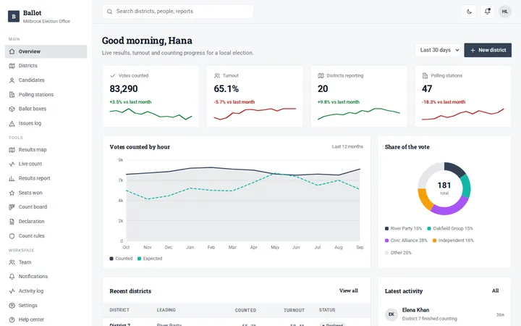This screenshot has height=326, width=521.
Task: Click the Votes counted sparkline chart
Action: tap(151, 114)
